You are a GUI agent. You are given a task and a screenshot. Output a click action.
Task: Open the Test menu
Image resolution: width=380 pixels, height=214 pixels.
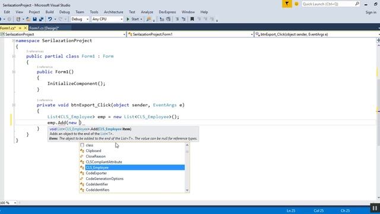132,12
